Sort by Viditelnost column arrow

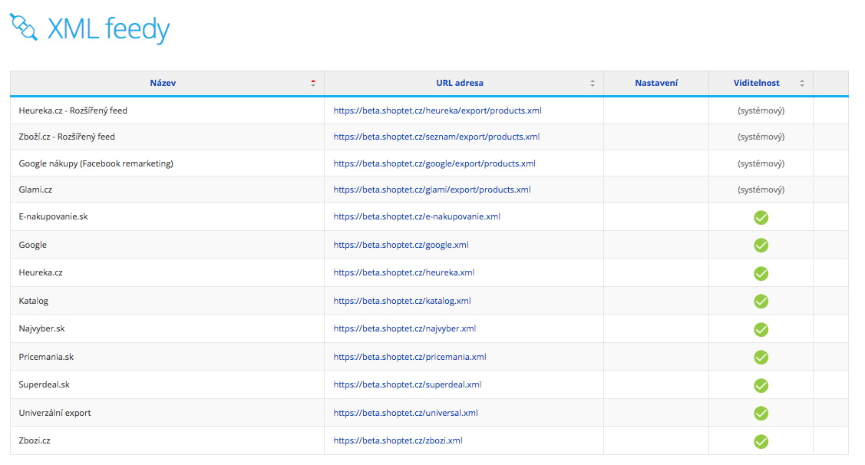click(x=801, y=84)
